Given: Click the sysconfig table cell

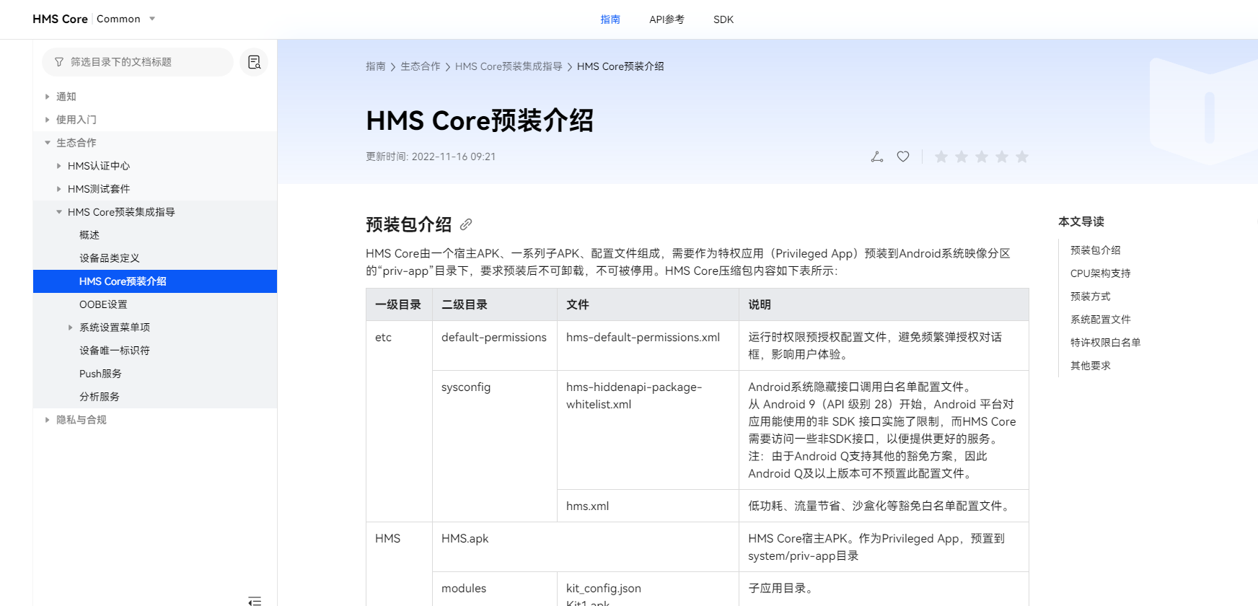Looking at the screenshot, I should (495, 447).
